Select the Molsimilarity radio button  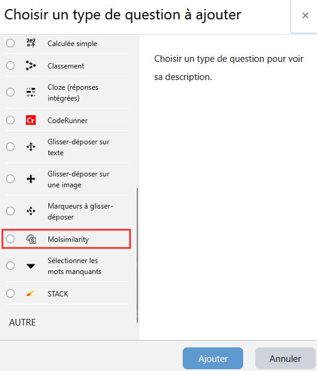(10, 239)
